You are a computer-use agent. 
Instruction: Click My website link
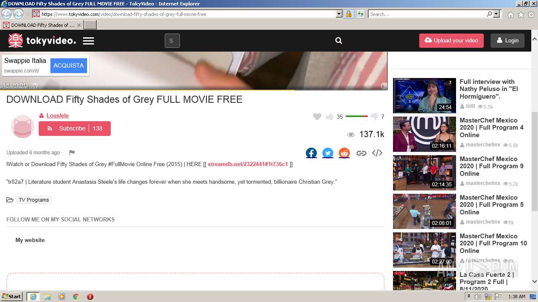[x=30, y=240]
